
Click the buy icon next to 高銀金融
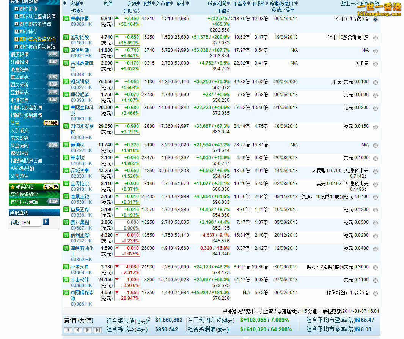[66, 196]
